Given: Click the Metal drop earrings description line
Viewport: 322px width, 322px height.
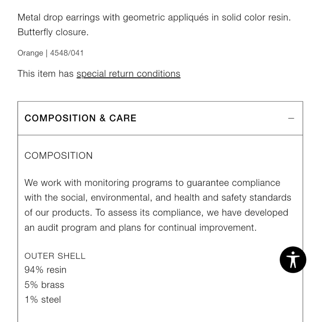Looking at the screenshot, I should click(154, 17).
